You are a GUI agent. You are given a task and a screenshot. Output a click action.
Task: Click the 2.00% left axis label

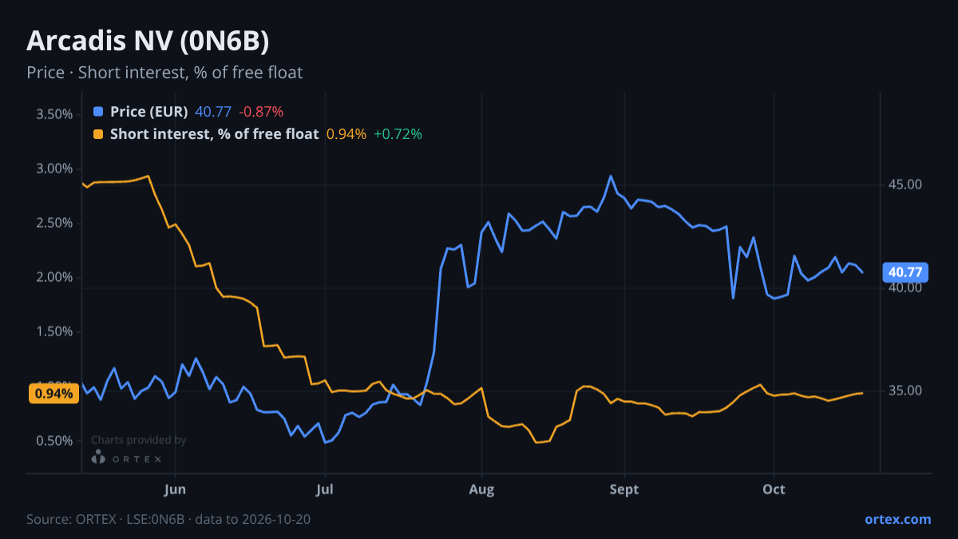point(54,277)
